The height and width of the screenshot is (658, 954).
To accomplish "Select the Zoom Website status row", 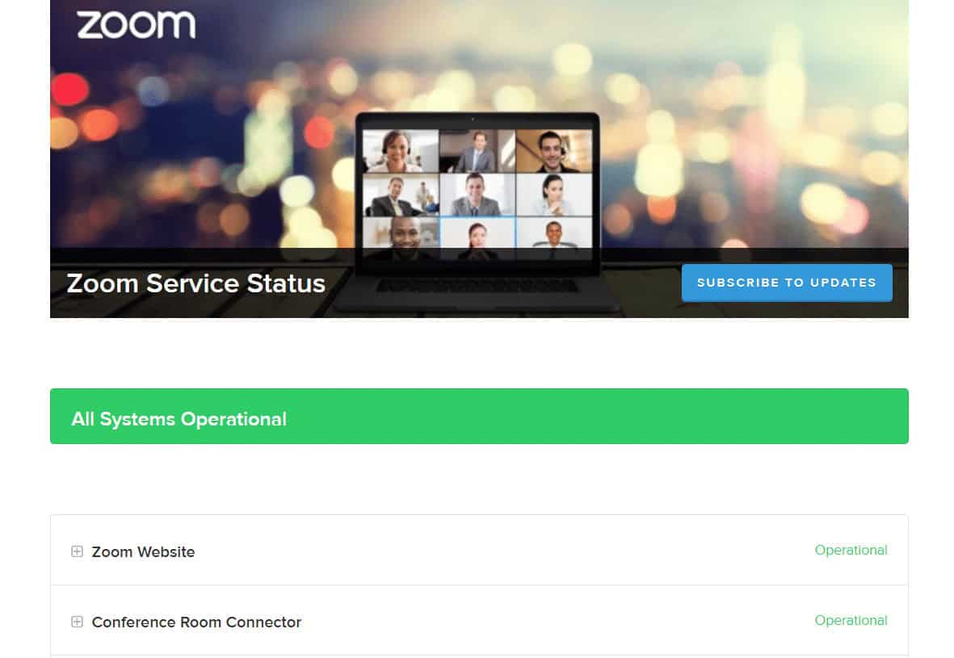I will click(478, 551).
